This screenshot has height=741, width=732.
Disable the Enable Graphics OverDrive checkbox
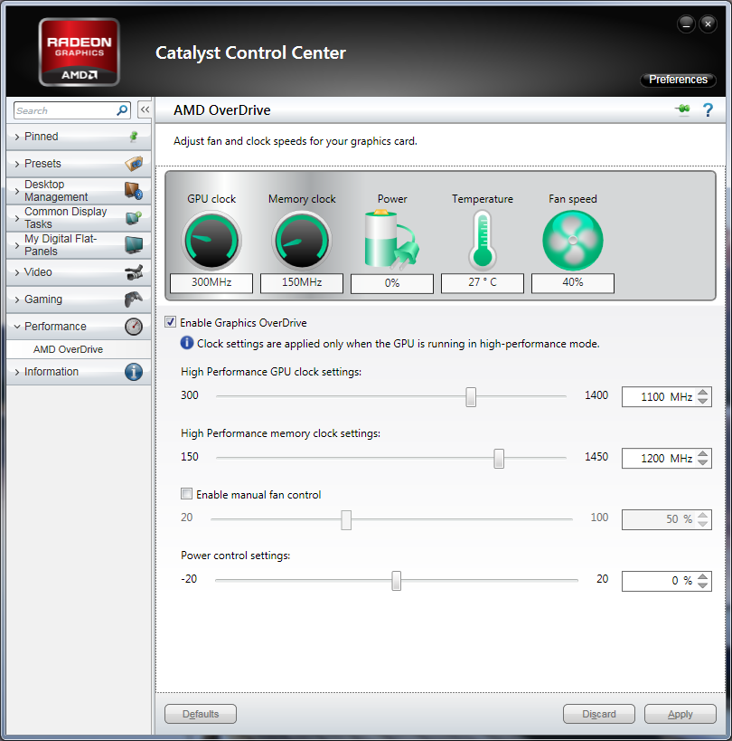(171, 322)
